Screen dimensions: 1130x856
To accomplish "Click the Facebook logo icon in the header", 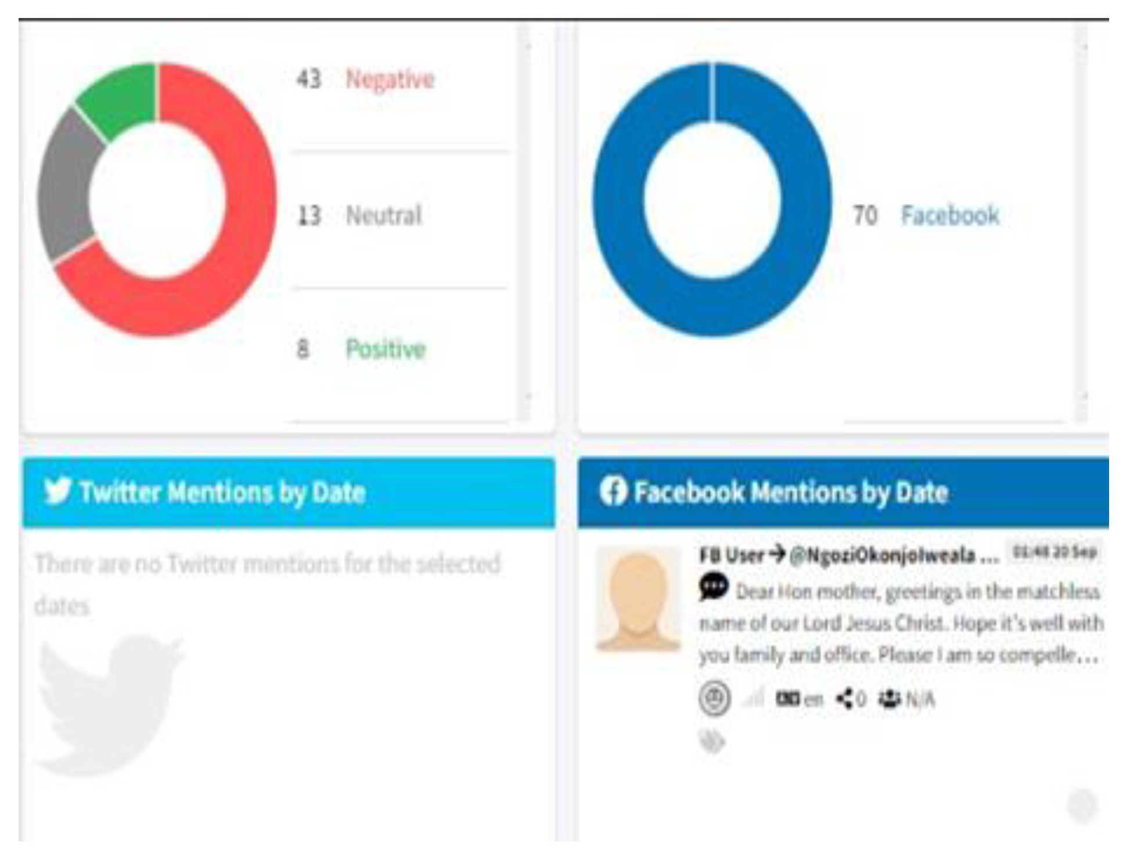I will tap(613, 491).
